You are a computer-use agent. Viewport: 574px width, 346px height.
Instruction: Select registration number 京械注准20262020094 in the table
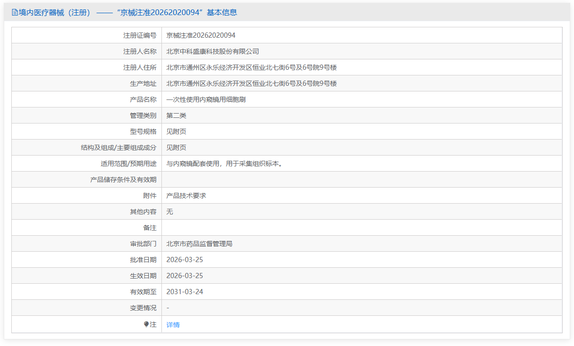201,35
